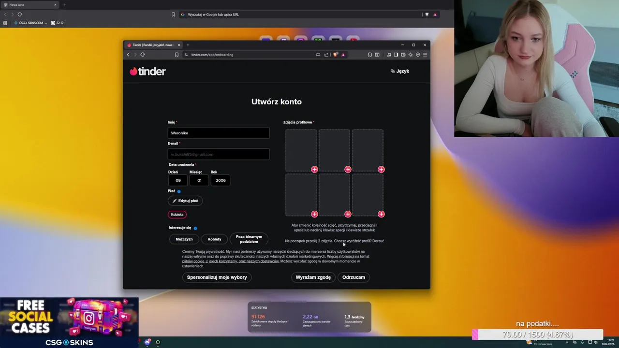The width and height of the screenshot is (619, 348).
Task: Reject cookies with Odrzucam button
Action: click(x=354, y=277)
